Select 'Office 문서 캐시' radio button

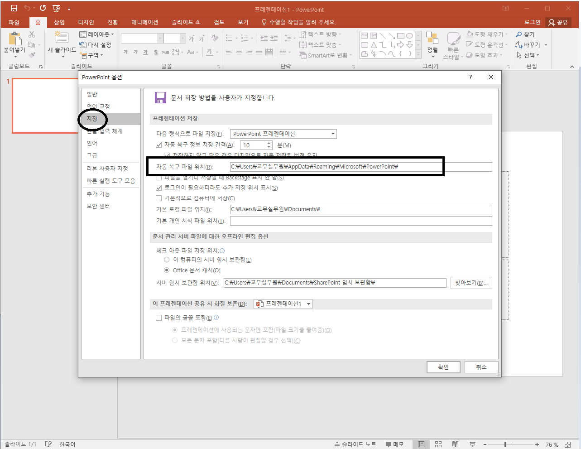click(x=167, y=270)
